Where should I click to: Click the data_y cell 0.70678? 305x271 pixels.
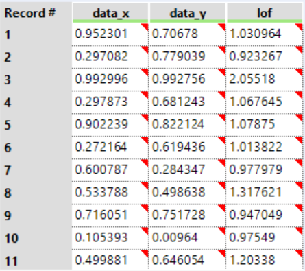pyautogui.click(x=187, y=34)
